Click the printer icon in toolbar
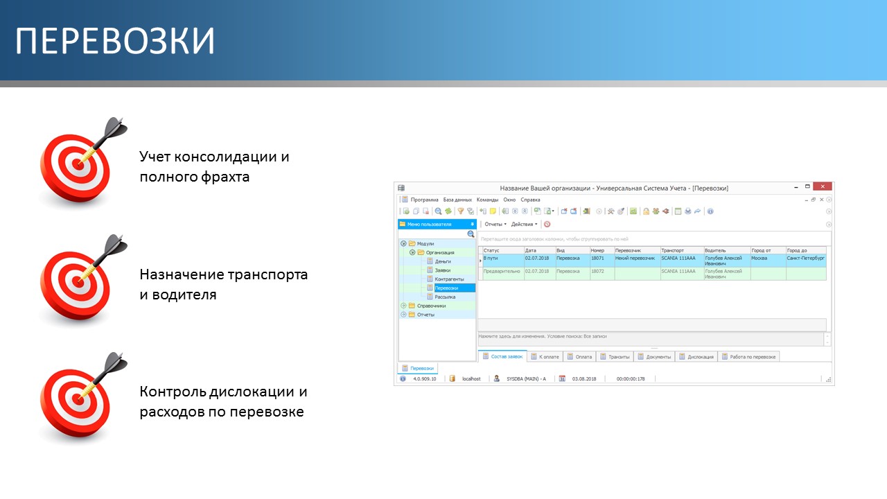 pyautogui.click(x=687, y=211)
